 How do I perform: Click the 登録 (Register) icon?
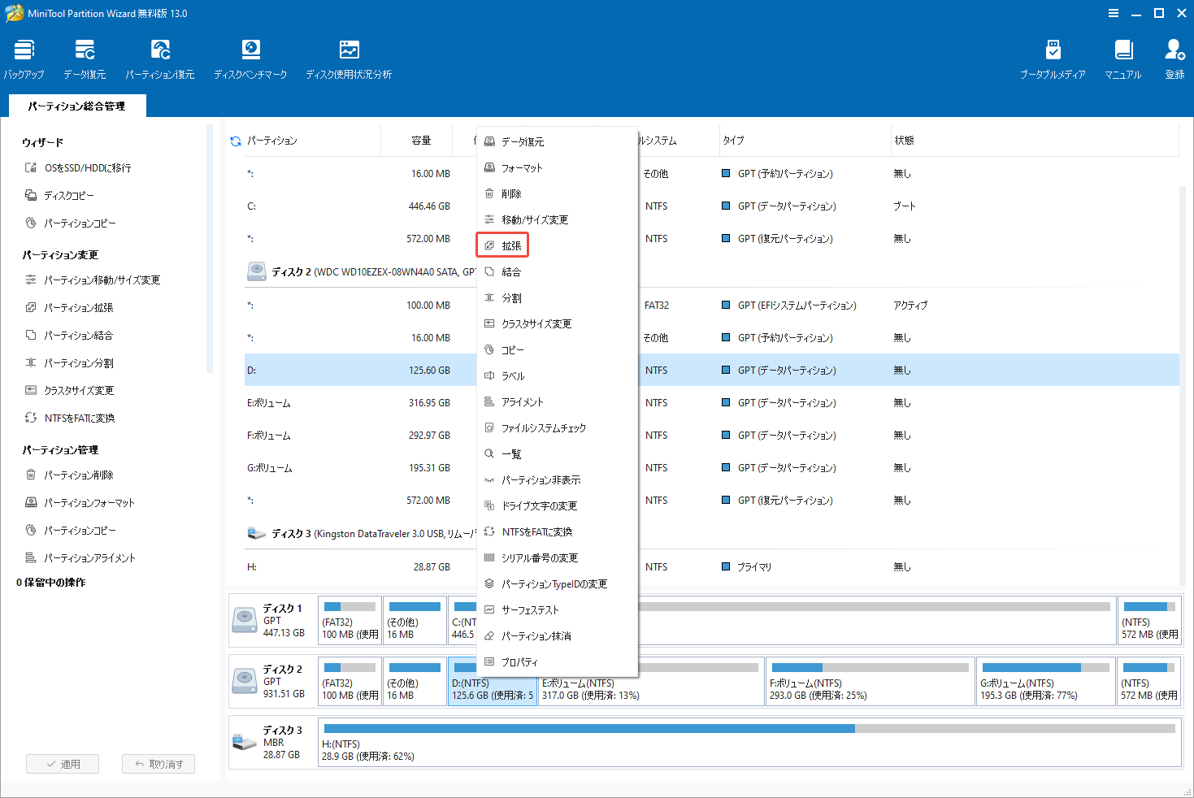click(x=1174, y=57)
